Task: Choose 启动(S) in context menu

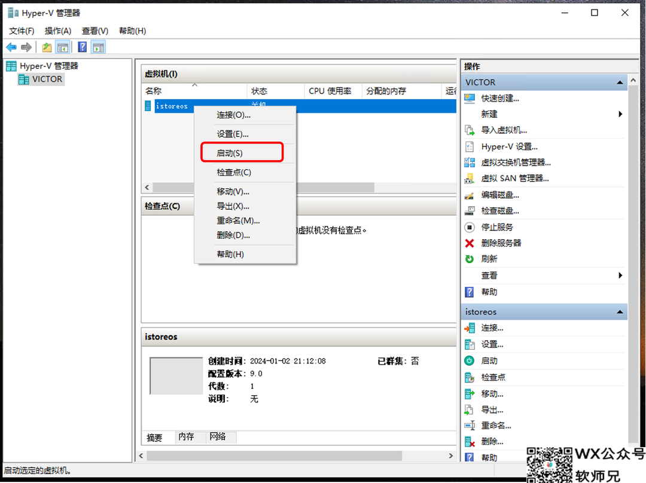Action: [x=245, y=153]
